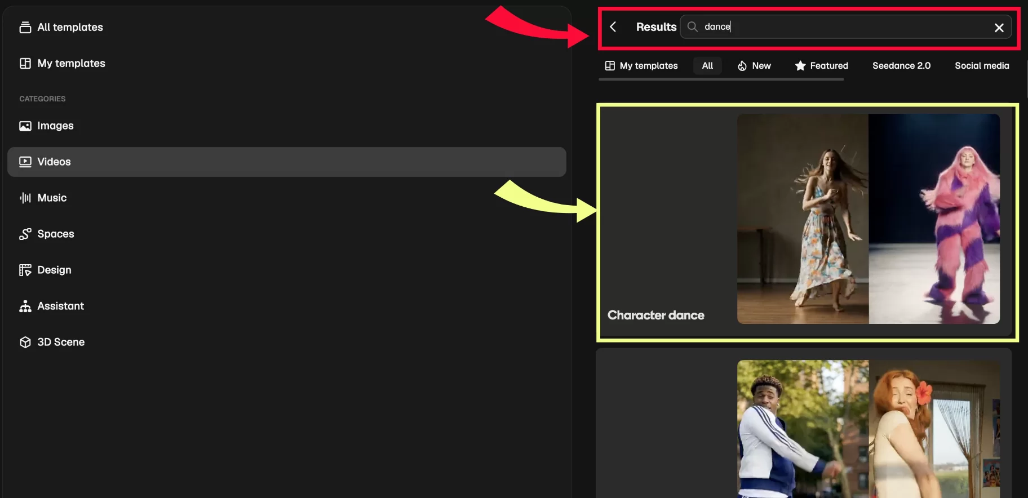
Task: Switch to the My templates filter tab
Action: point(641,66)
